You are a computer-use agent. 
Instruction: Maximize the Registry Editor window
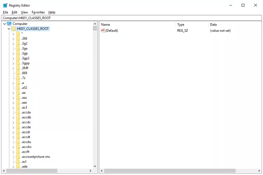[x=243, y=5]
